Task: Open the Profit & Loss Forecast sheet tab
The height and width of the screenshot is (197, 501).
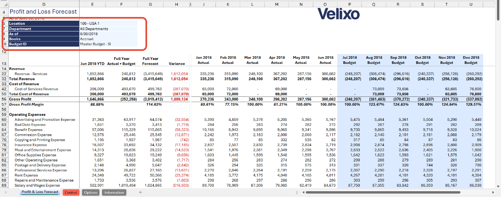Action: 40,192
